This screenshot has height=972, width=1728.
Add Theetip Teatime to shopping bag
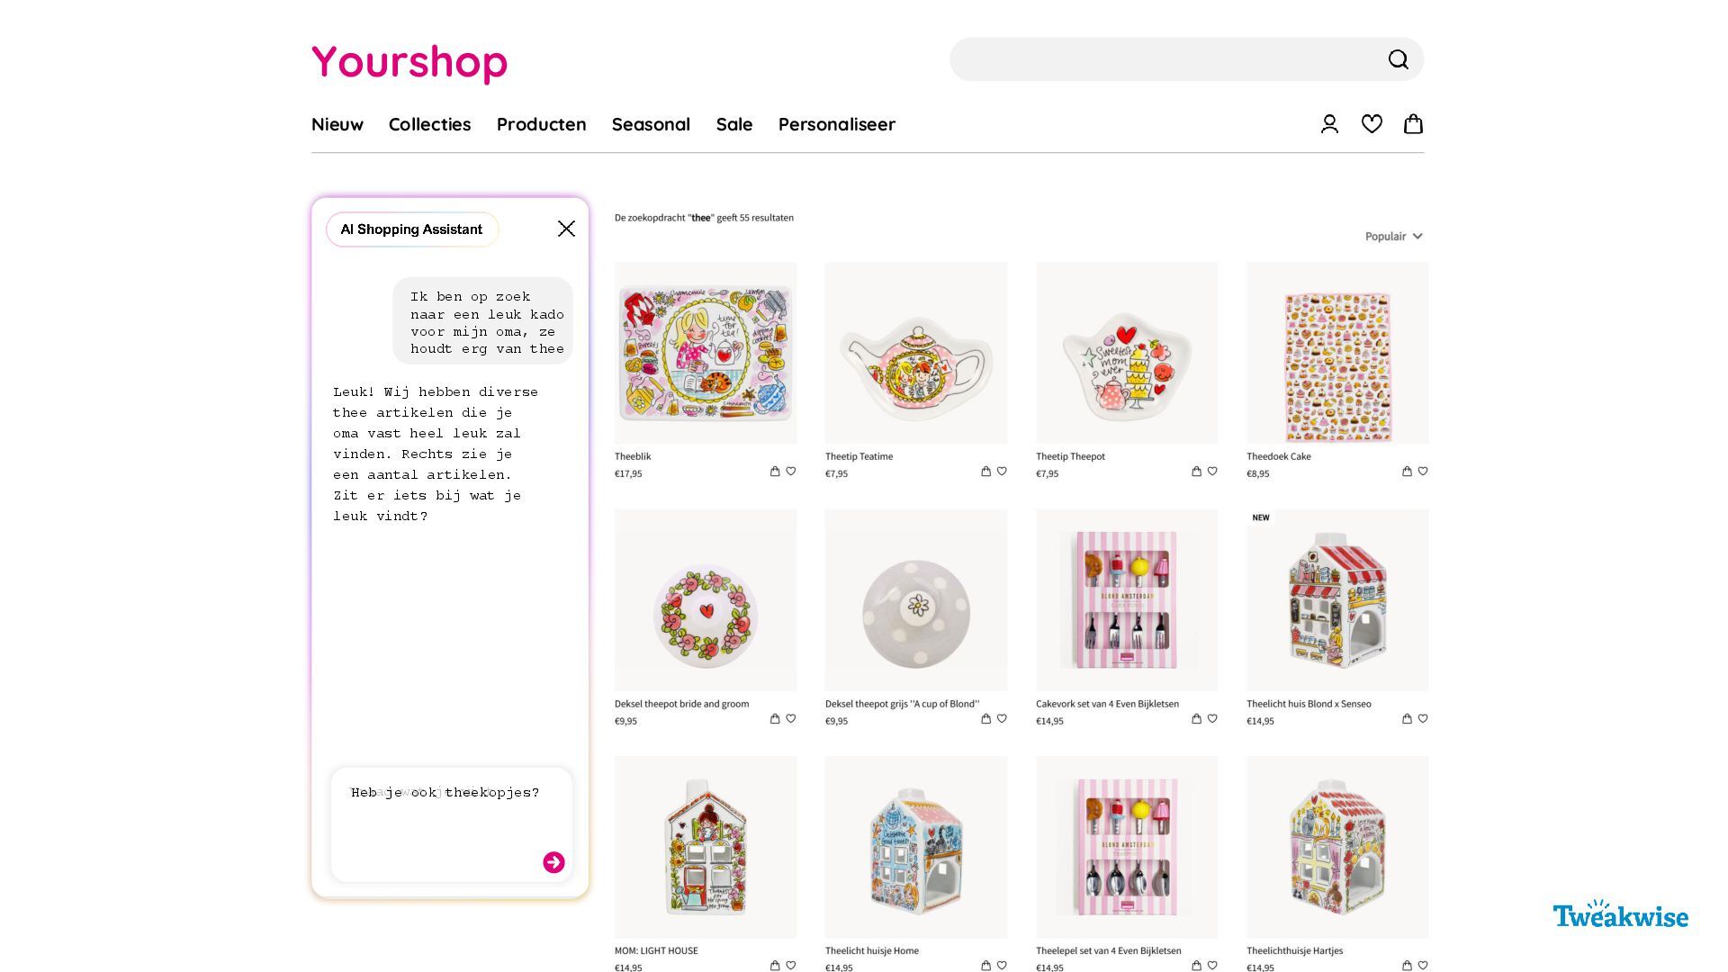(985, 472)
